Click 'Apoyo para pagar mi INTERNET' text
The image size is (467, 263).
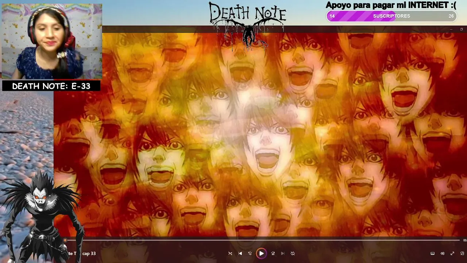point(391,5)
